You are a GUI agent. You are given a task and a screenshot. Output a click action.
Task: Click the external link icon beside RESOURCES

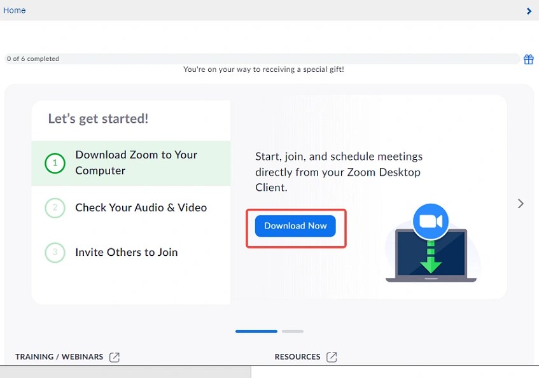332,357
